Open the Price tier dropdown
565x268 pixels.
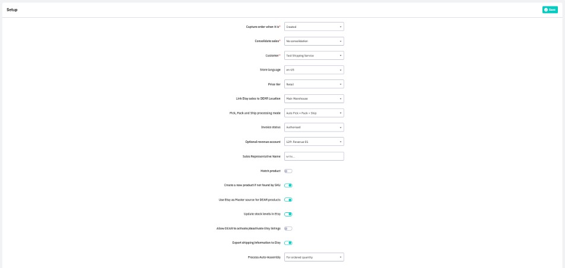pos(314,84)
